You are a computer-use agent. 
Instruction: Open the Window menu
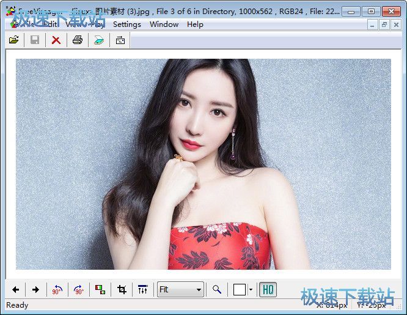(164, 24)
